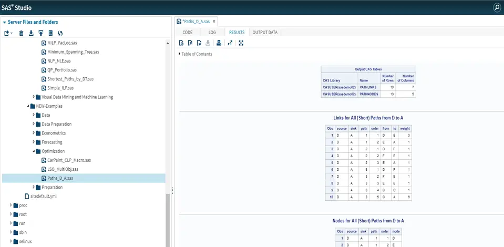Click the Delete trash icon

tap(21, 33)
